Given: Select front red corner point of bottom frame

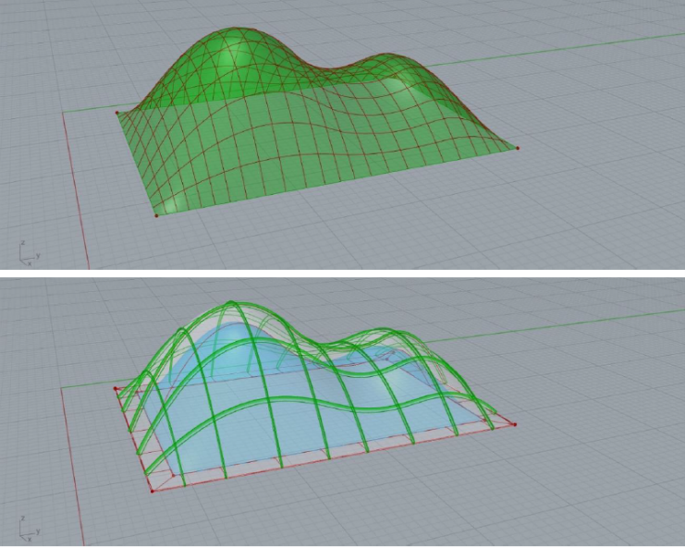Looking at the screenshot, I should [153, 490].
